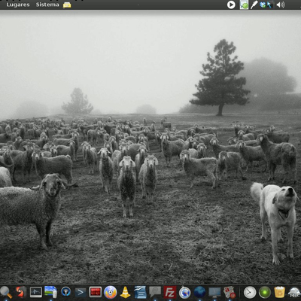301x301 pixels.
Task: Launch the terminal from dock
Action: (81, 292)
